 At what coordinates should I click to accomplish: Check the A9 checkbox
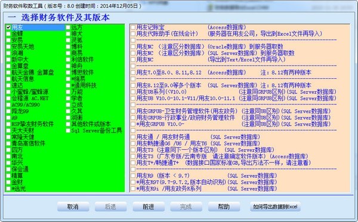[8, 118]
